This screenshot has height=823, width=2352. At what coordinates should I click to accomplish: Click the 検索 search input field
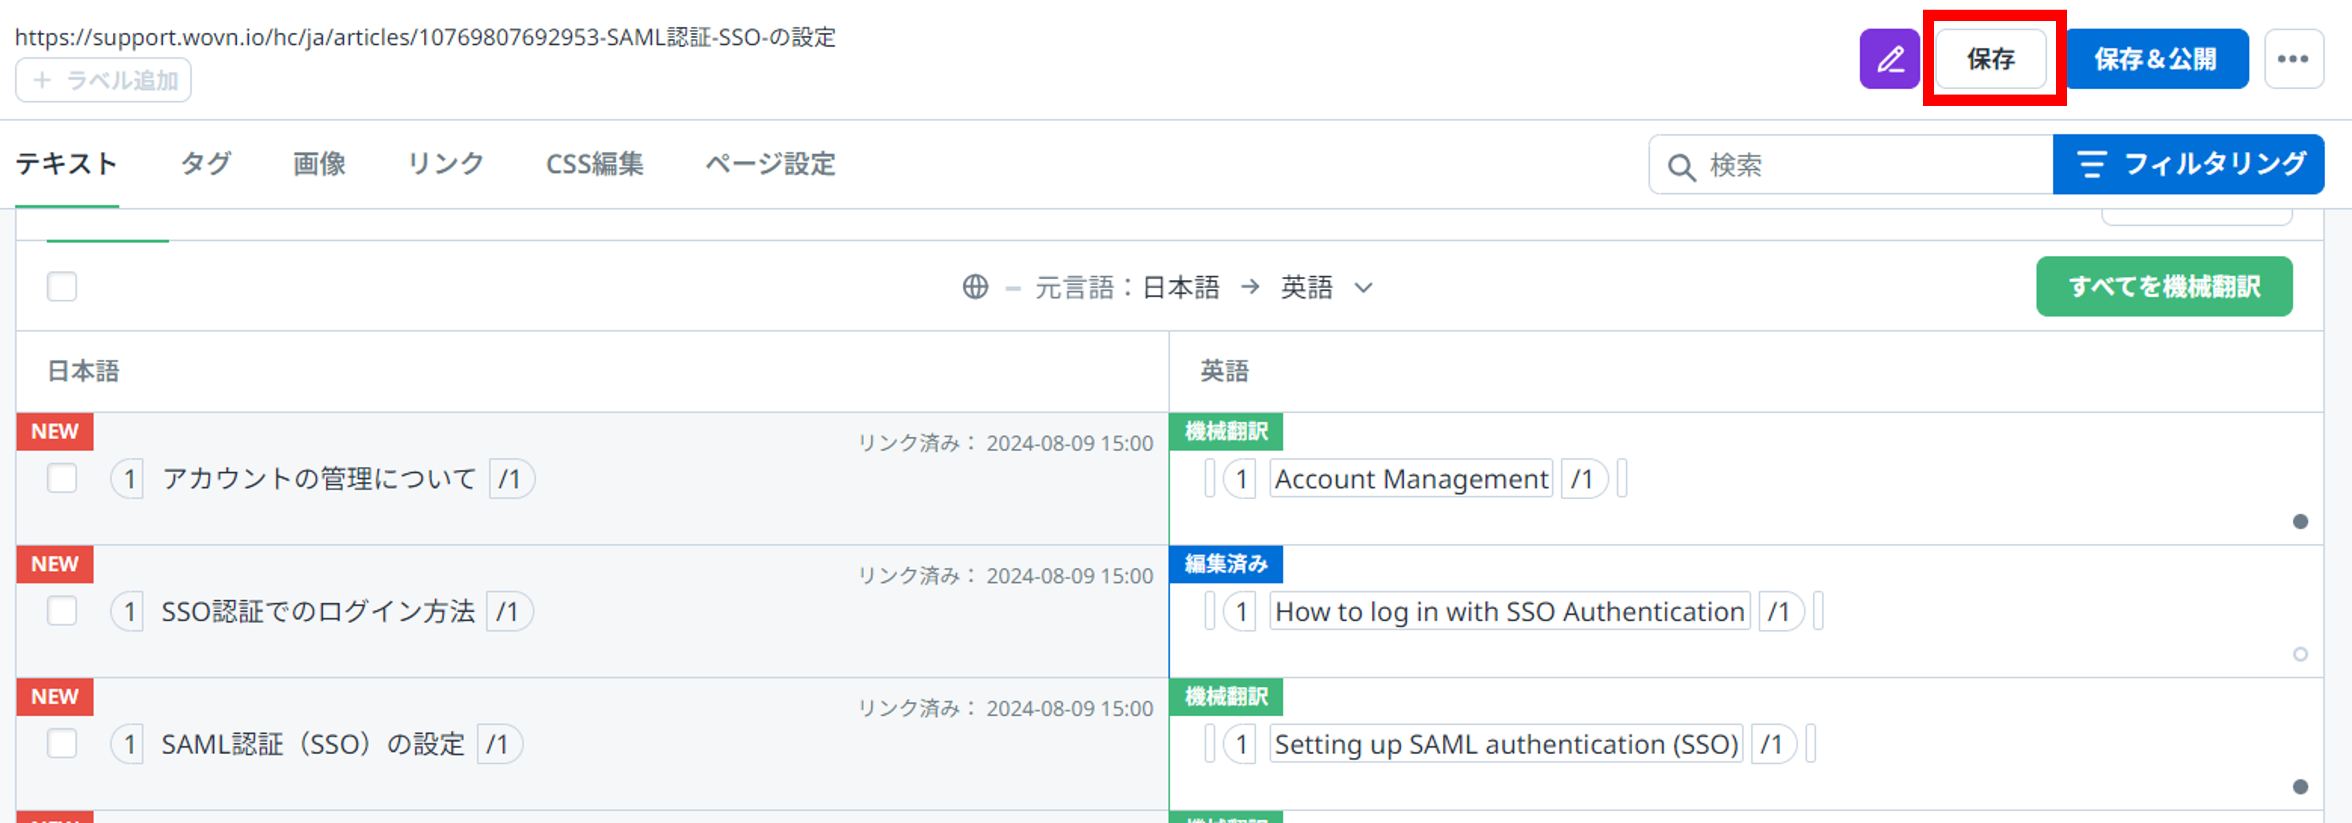tap(1851, 165)
